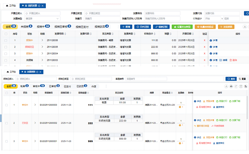This screenshot has height=154, width=249.
Task: Tick checkbox for invoice row 251128006
Action: [x=6, y=40]
